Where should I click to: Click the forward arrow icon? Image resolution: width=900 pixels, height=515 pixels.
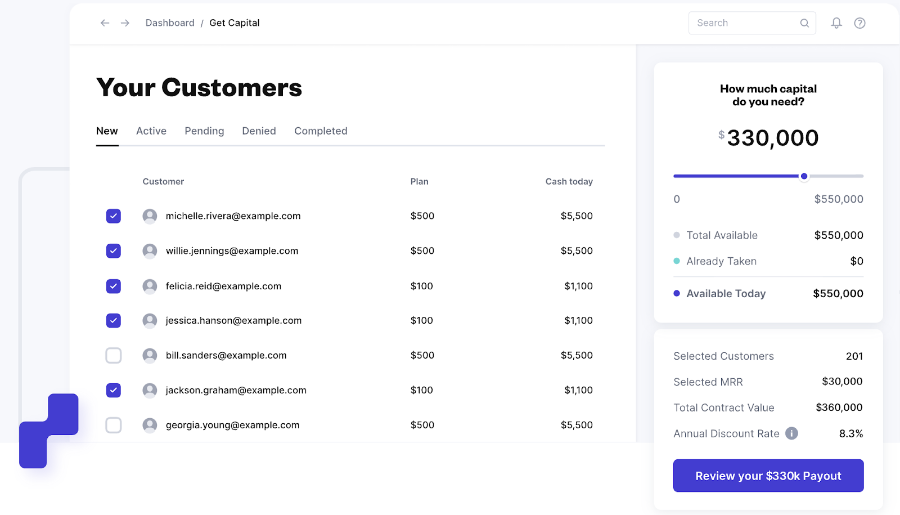click(x=125, y=23)
